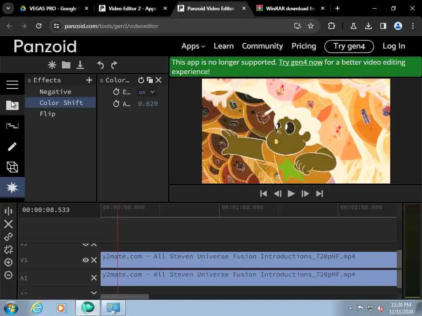
Task: Follow the 'Try gen4 now' banner link
Action: 300,62
